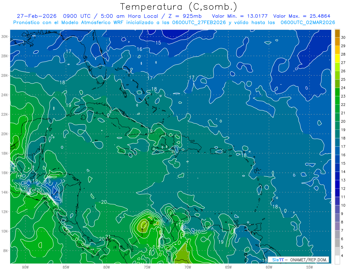The image size is (351, 271).
Task: Pick the yellow legend swatch between 27 and 28
Action: coord(337,58)
